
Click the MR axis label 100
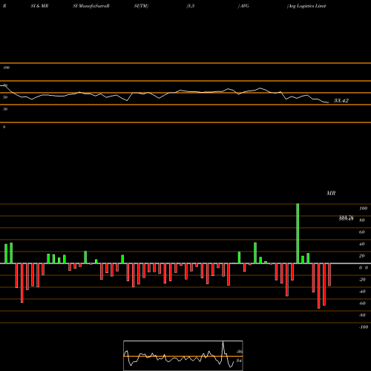(x=363, y=209)
